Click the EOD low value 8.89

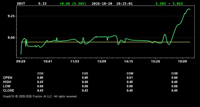tap(85, 86)
